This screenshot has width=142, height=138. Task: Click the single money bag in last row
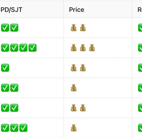73,128
